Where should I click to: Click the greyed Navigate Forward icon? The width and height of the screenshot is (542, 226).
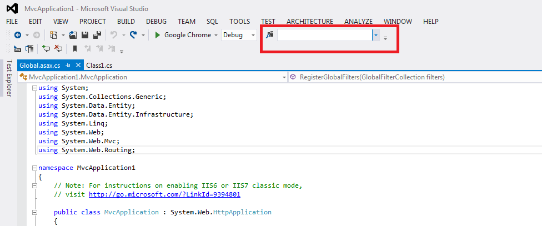pyautogui.click(x=36, y=35)
